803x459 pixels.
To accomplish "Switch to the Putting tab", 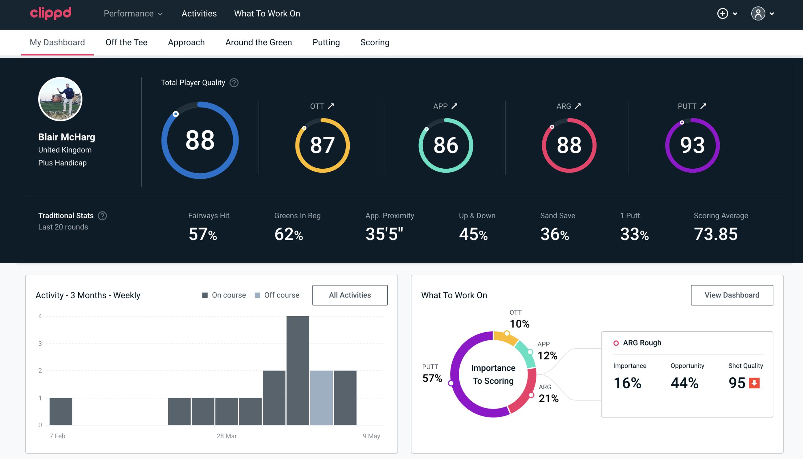I will (x=325, y=42).
